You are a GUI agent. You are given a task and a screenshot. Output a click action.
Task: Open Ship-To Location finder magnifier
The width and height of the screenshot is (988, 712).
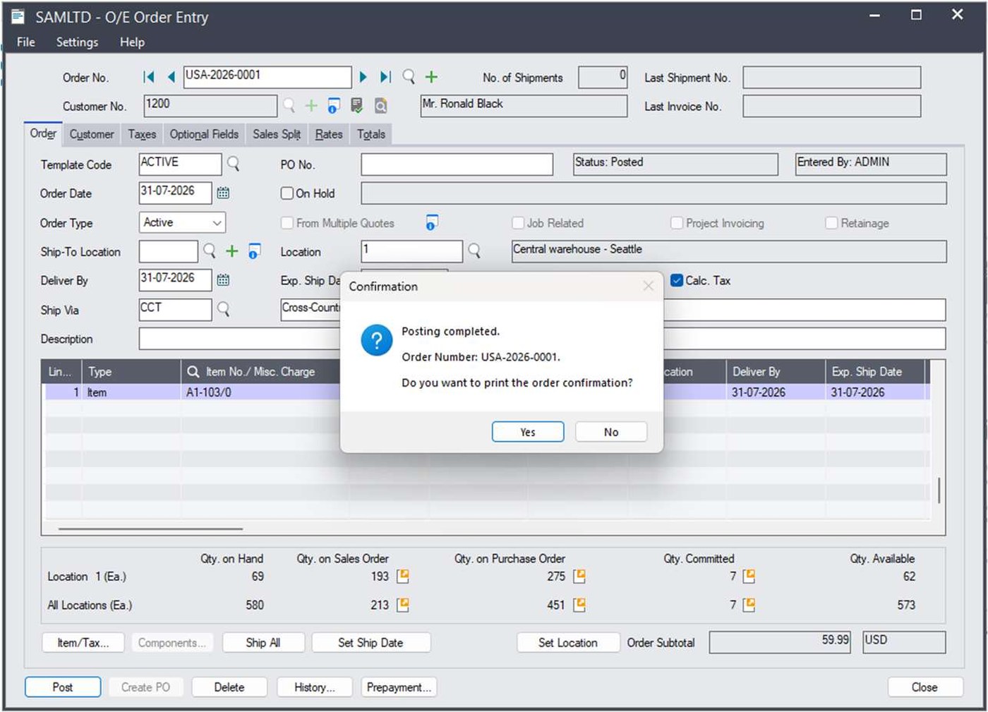[210, 251]
